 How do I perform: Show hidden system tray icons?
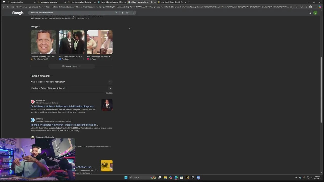296,177
